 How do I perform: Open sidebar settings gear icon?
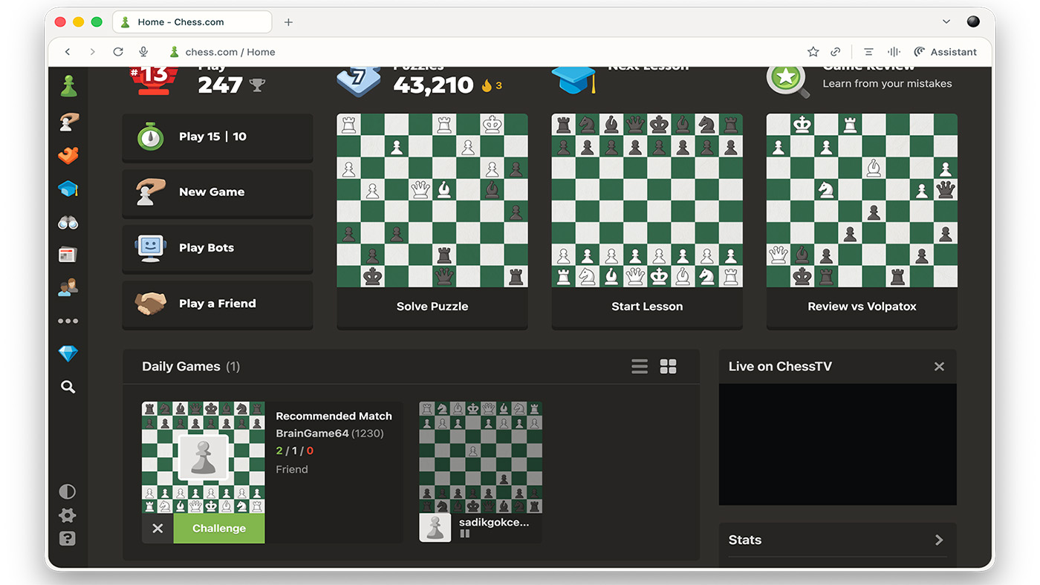coord(68,515)
